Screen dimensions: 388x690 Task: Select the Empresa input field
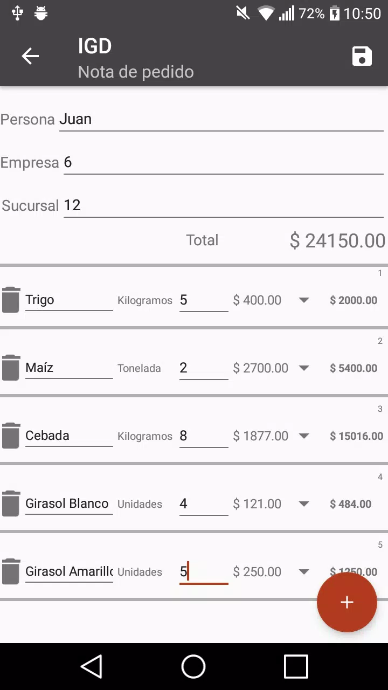224,162
